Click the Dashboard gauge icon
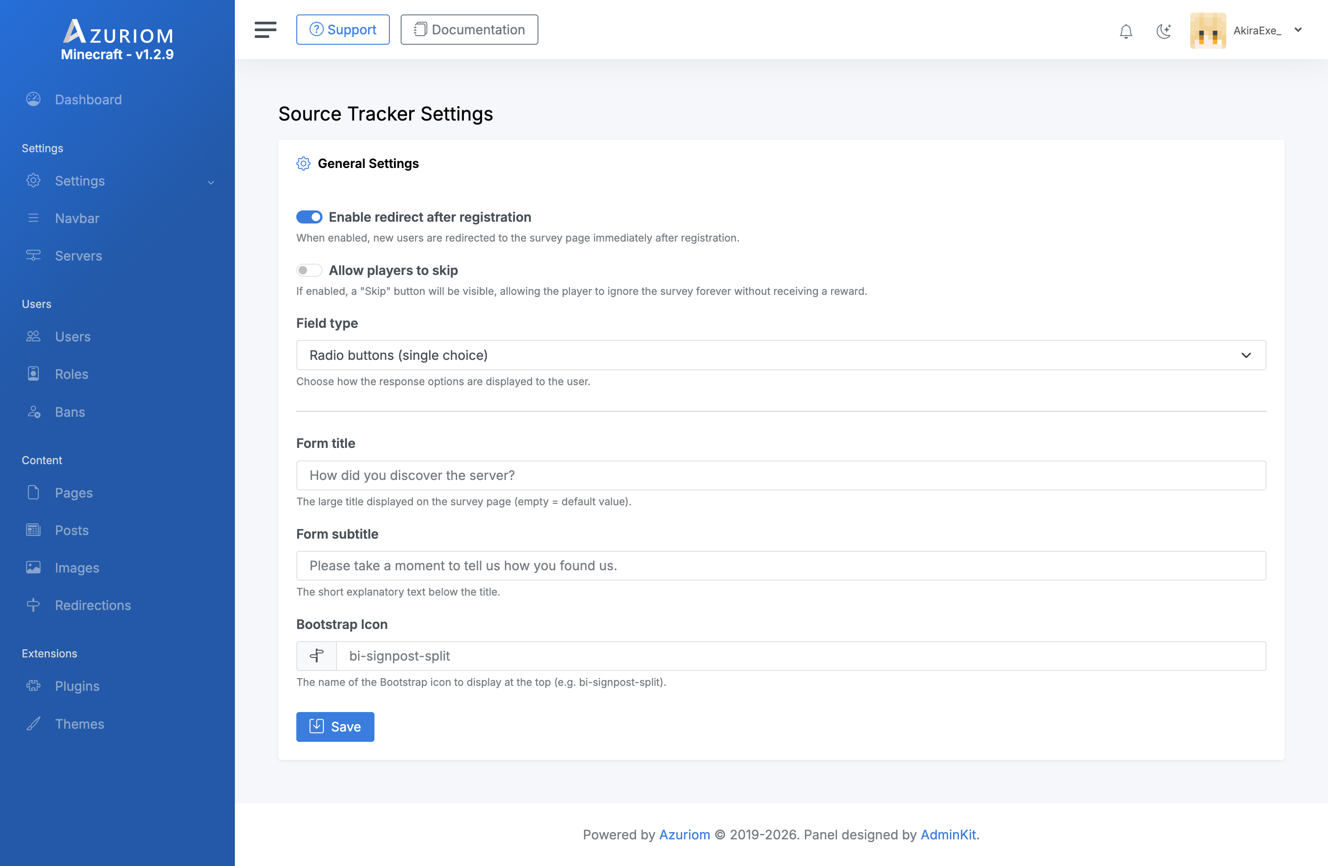 click(x=33, y=99)
